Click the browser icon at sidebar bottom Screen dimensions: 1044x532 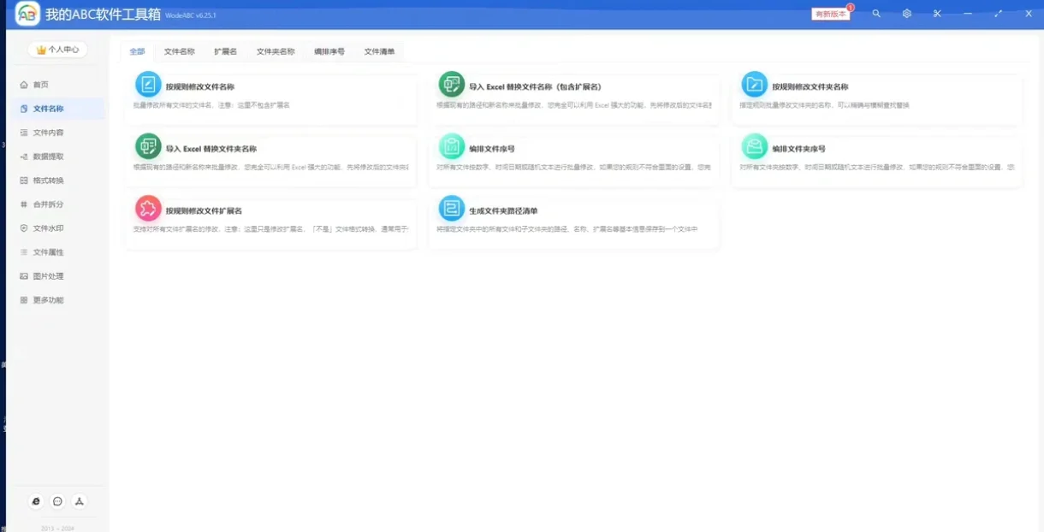36,501
